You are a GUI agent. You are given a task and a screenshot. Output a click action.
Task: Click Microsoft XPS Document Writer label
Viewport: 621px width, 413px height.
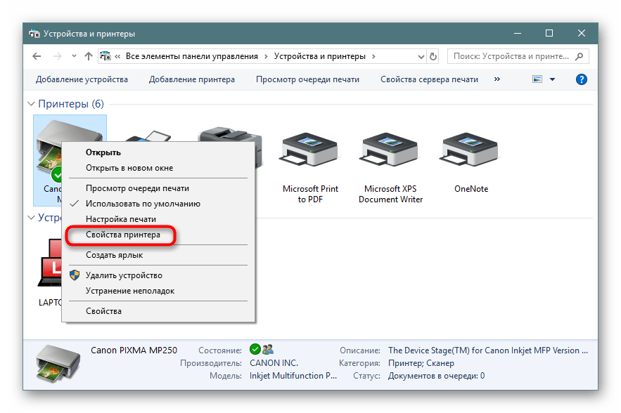(x=390, y=194)
